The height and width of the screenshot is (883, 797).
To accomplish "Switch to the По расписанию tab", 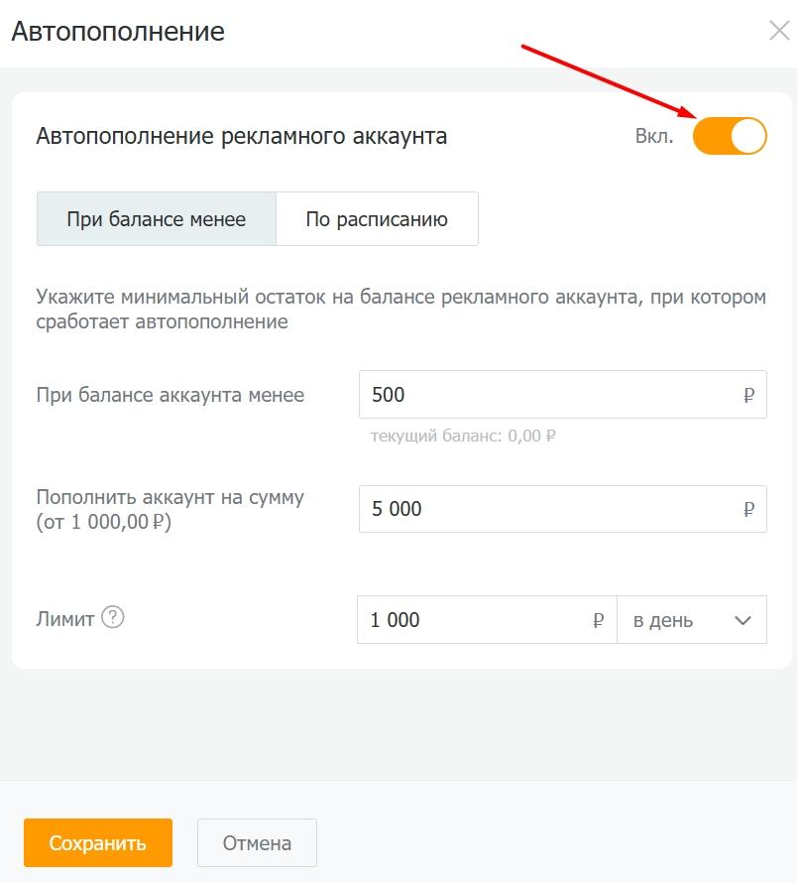I will (377, 219).
